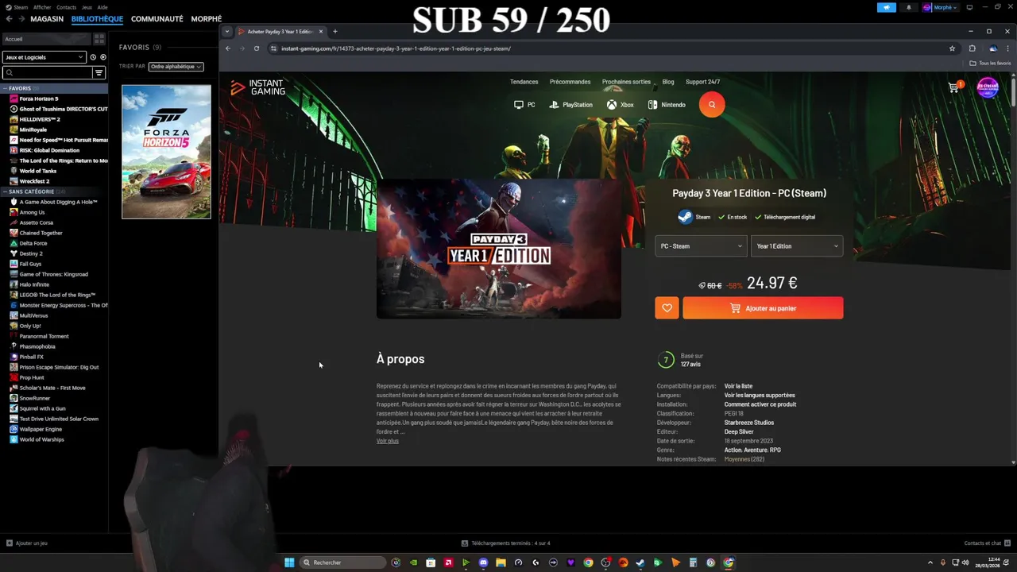The height and width of the screenshot is (572, 1017).
Task: Open Instant Gaming user profile avatar
Action: 988,87
